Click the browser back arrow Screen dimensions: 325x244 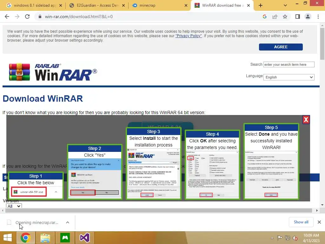pyautogui.click(x=7, y=17)
